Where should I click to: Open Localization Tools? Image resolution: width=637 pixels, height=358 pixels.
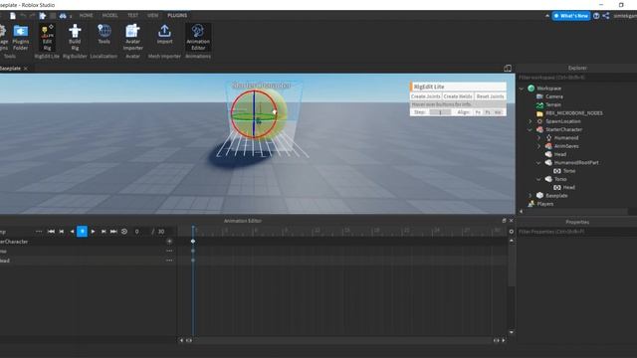pyautogui.click(x=104, y=35)
